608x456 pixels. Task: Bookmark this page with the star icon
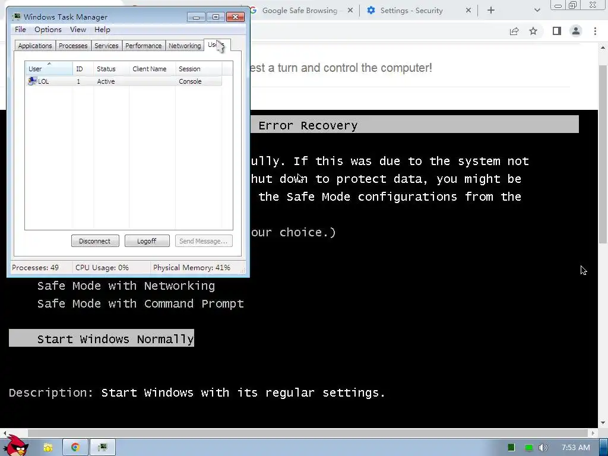click(x=533, y=31)
